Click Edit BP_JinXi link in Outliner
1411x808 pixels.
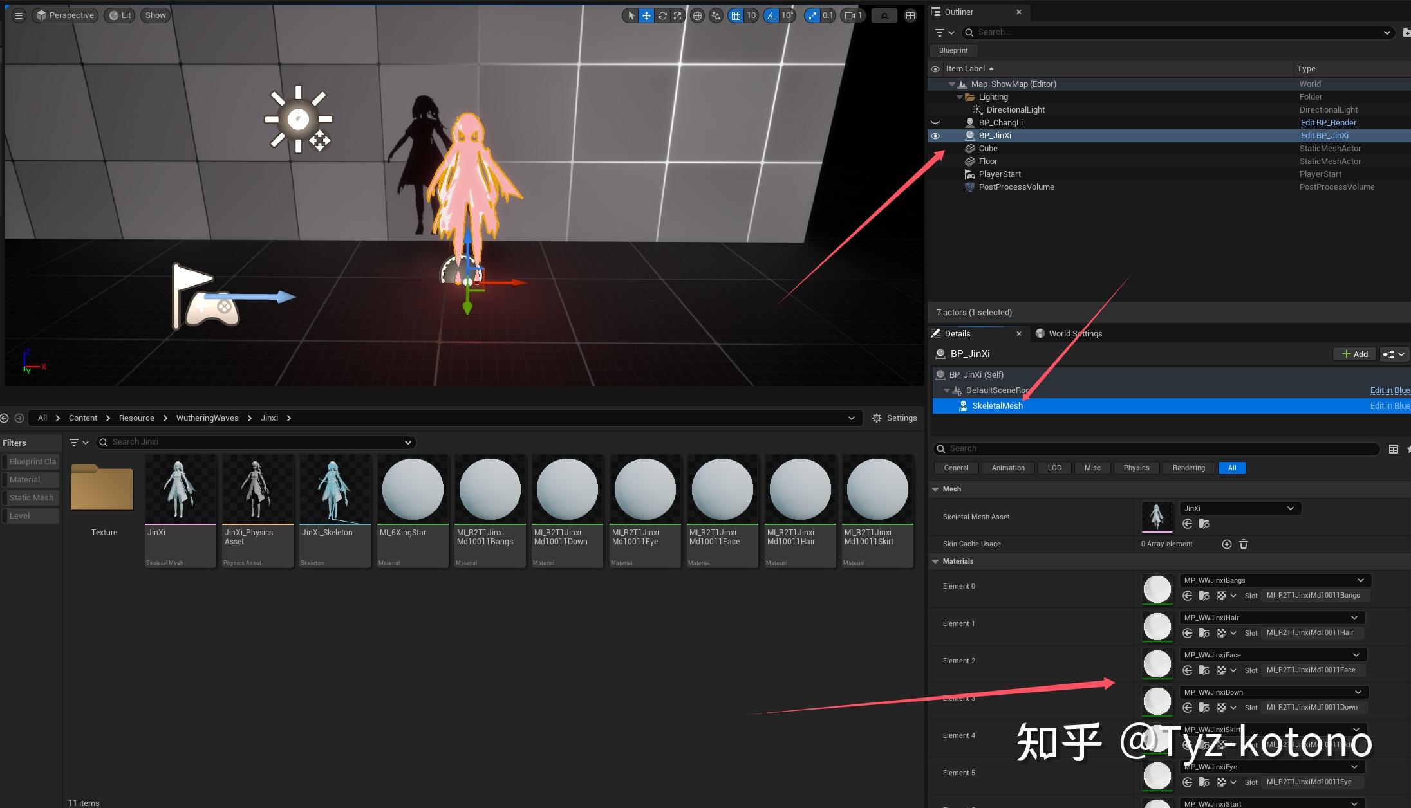[1325, 135]
